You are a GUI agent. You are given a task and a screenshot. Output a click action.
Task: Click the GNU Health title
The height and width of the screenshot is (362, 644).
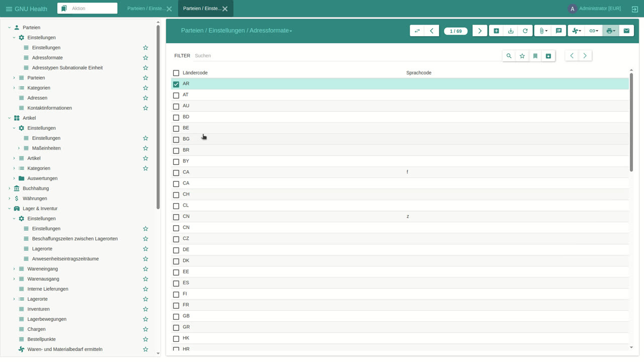(x=31, y=9)
